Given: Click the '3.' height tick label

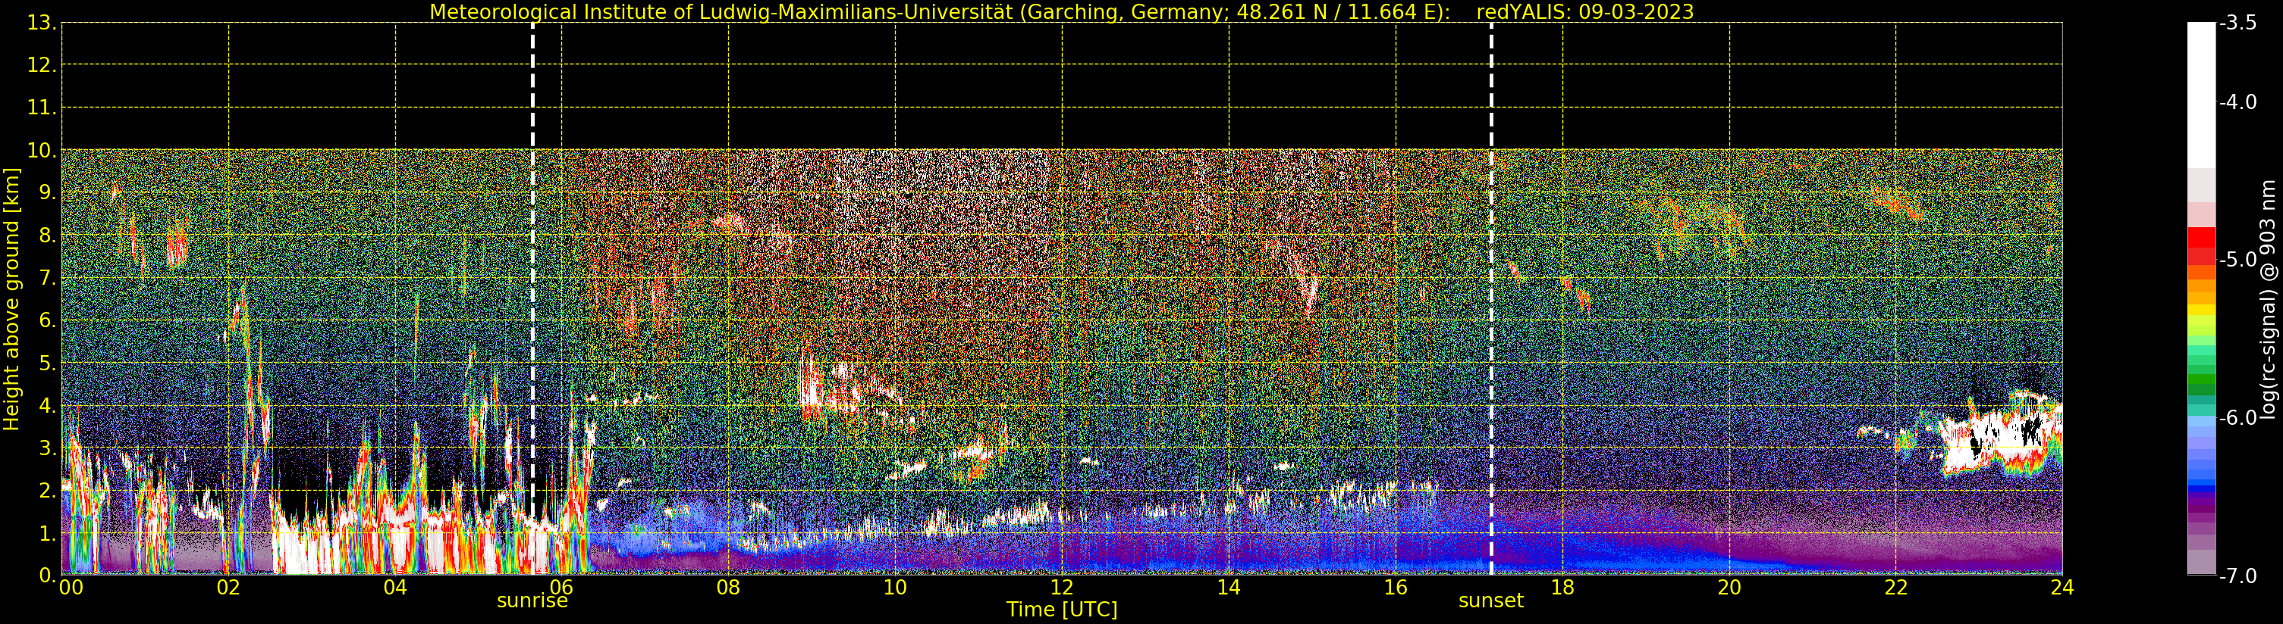Looking at the screenshot, I should [48, 448].
